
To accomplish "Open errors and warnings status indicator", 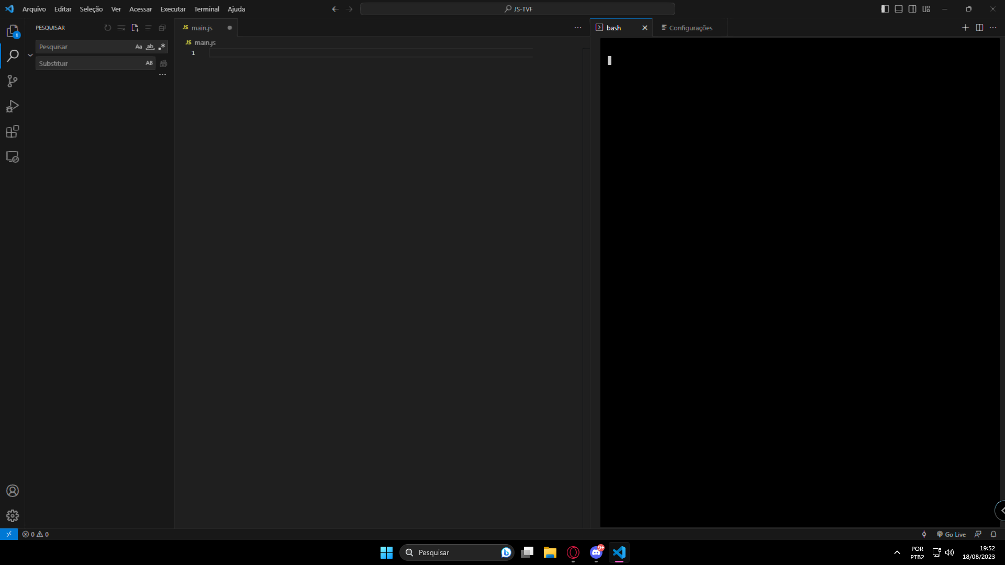I will pyautogui.click(x=36, y=534).
